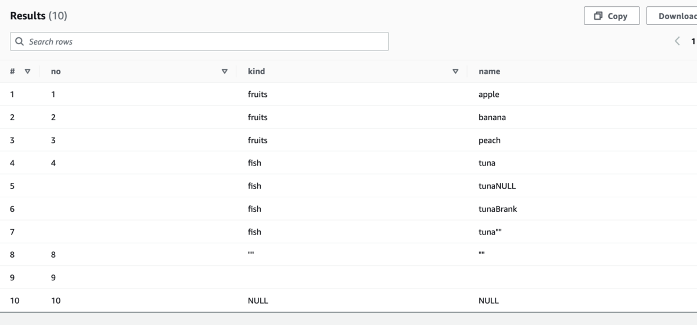Image resolution: width=697 pixels, height=325 pixels.
Task: Open sort arrow on no column
Action: 225,71
